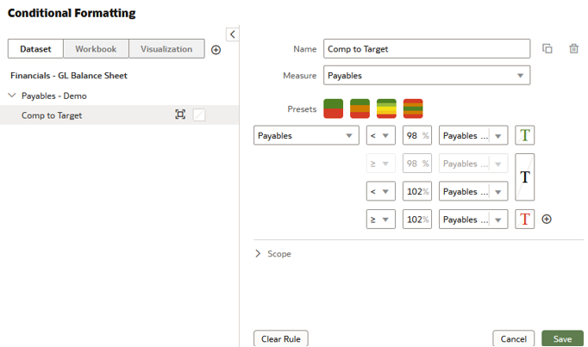Viewport: 588px width, 347px height.
Task: Switch to the Workbook tab
Action: click(x=95, y=49)
